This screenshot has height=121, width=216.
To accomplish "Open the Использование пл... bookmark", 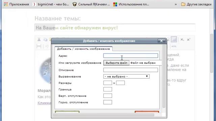I will click(x=131, y=4).
